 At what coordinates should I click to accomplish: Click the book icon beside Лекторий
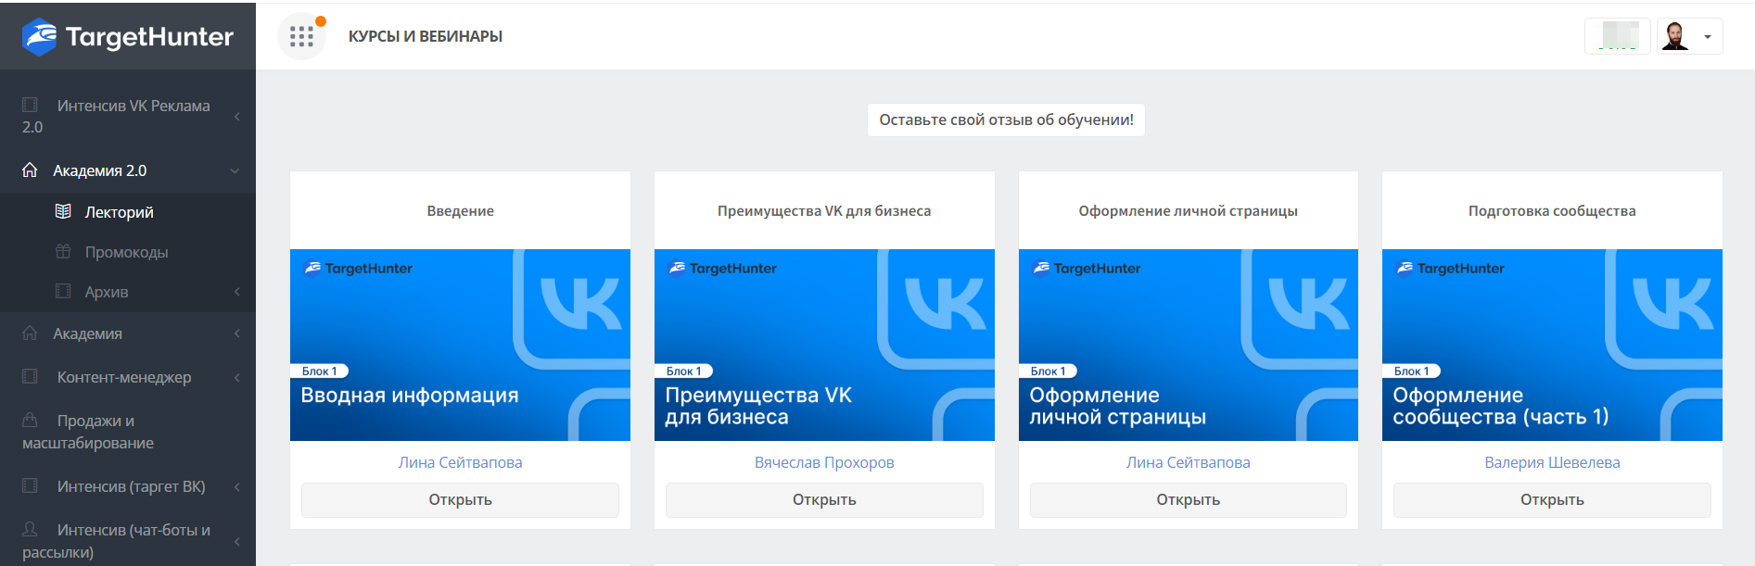pyautogui.click(x=63, y=211)
